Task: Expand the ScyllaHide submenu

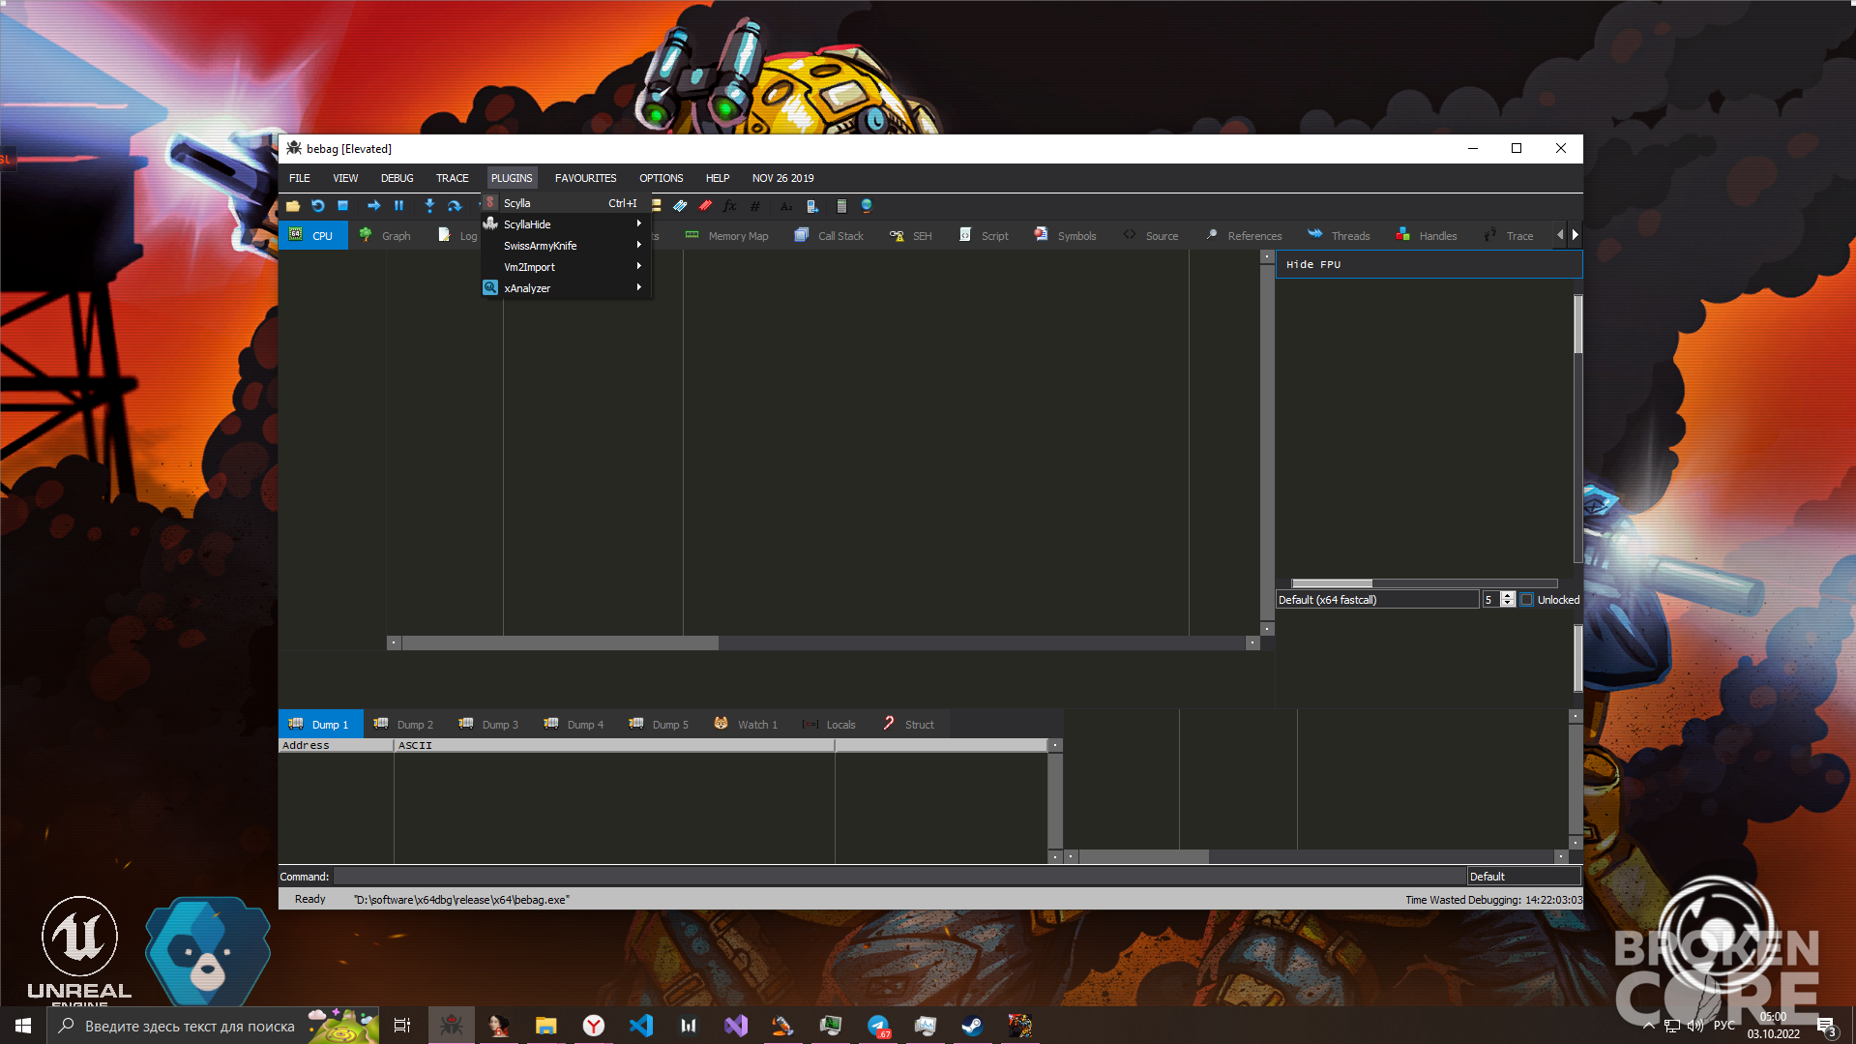Action: 566,224
